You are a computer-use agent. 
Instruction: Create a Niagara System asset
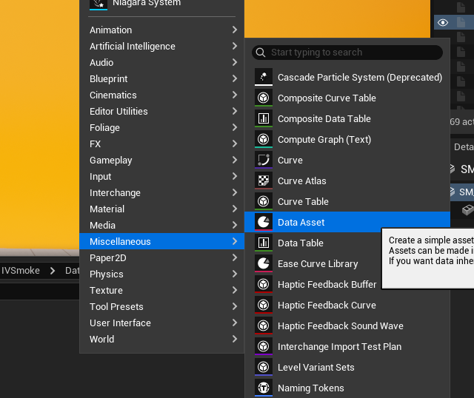pos(147,4)
